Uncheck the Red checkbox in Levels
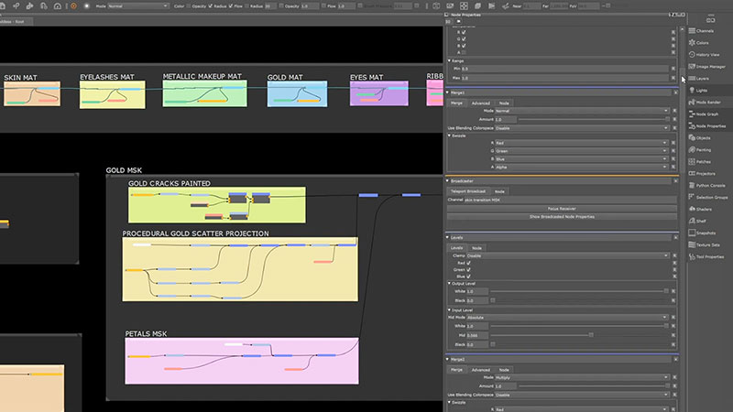The width and height of the screenshot is (733, 412). tap(470, 263)
